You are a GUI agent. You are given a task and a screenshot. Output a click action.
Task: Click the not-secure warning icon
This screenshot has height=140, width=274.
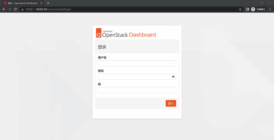pyautogui.click(x=22, y=9)
